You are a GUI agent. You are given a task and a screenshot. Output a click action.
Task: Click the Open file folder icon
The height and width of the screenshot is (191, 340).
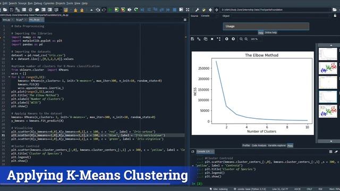(x=5, y=10)
